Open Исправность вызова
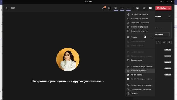Viewport: 177px width, 100px height. coord(140,19)
